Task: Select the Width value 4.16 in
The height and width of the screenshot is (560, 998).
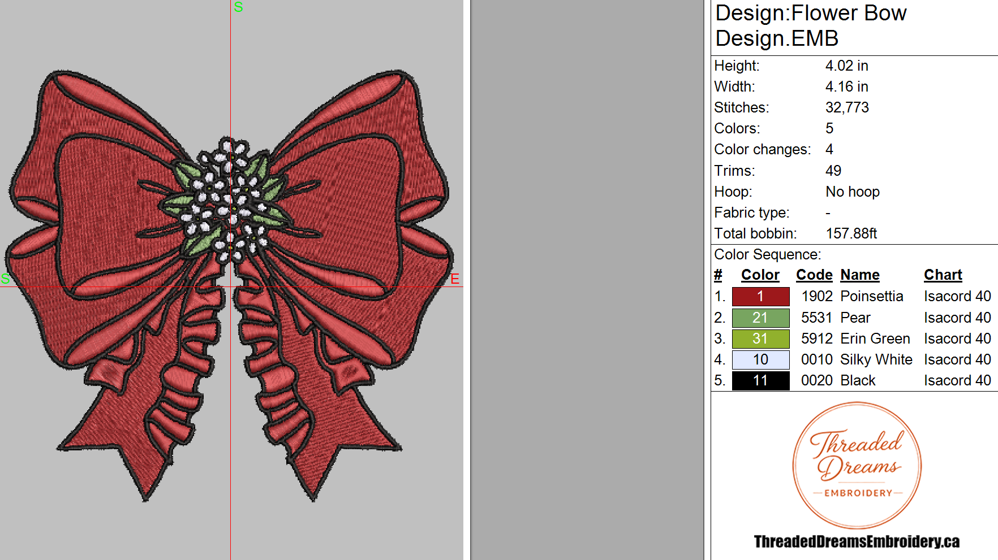Action: 846,86
